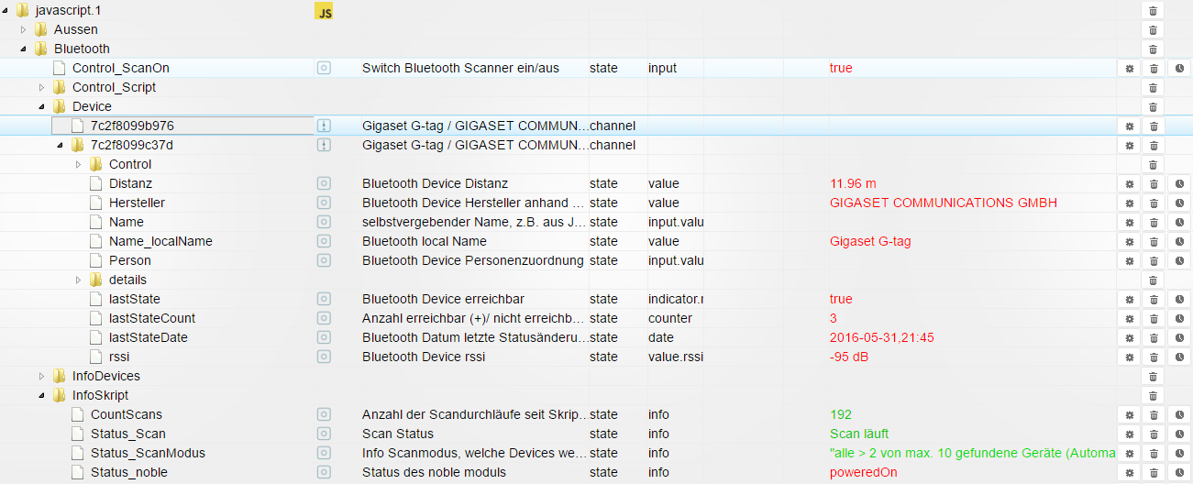Select the Name_localName tree item
This screenshot has height=484, width=1193.
tap(160, 241)
